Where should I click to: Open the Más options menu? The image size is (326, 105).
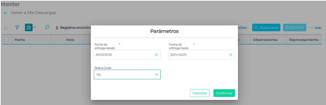(315, 28)
